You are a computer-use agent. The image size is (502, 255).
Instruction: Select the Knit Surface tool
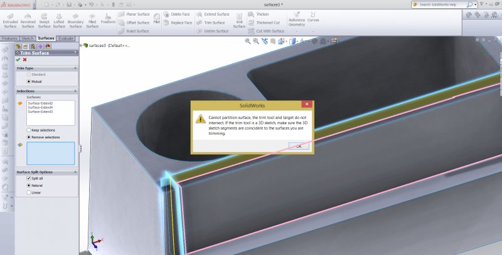[239, 21]
